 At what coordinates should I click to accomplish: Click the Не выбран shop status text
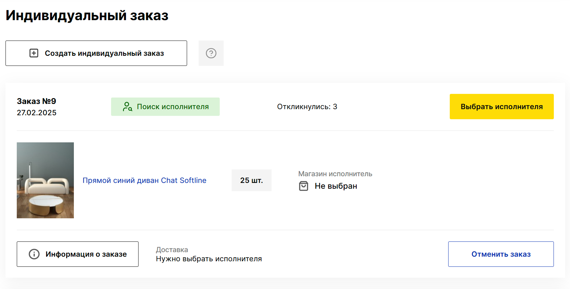pos(336,186)
